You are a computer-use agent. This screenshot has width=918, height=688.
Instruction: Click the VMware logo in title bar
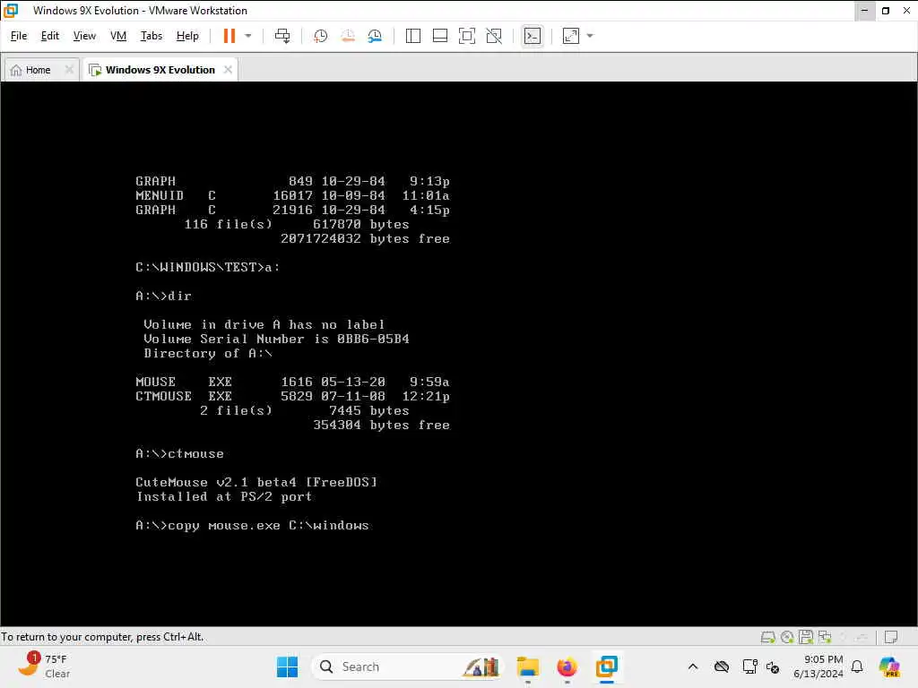(11, 11)
